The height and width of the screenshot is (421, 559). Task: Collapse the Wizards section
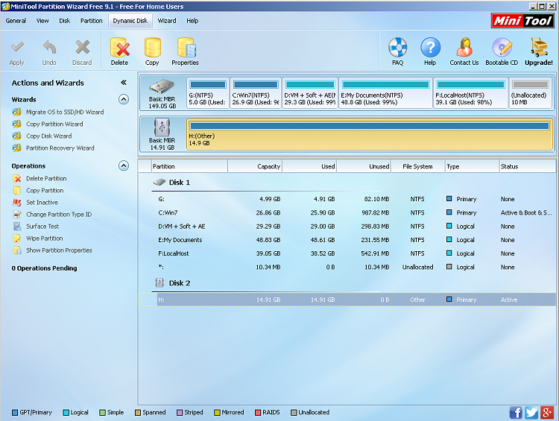pyautogui.click(x=123, y=99)
